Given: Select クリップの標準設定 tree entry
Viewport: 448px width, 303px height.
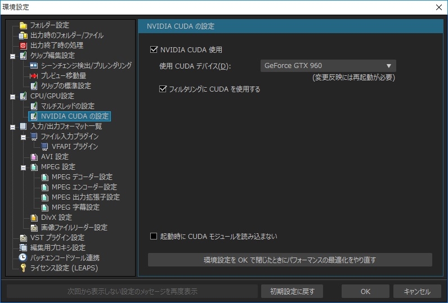Looking at the screenshot, I should coord(66,86).
